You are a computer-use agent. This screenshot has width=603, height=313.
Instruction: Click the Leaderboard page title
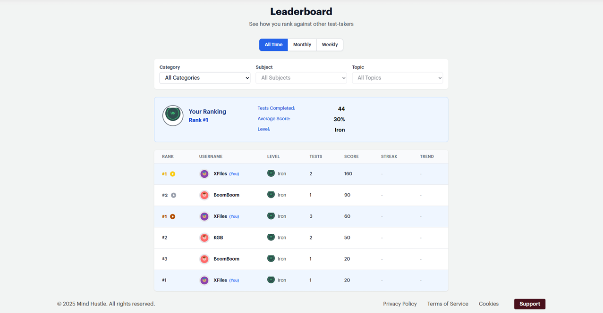click(x=301, y=11)
